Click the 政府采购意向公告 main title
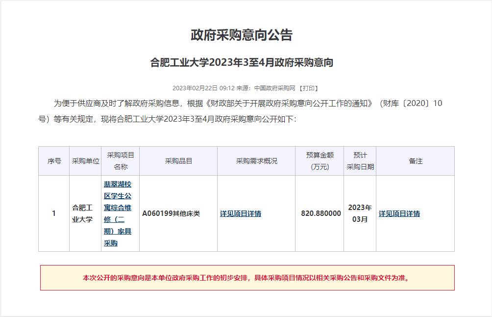The height and width of the screenshot is (317, 492). 242,35
